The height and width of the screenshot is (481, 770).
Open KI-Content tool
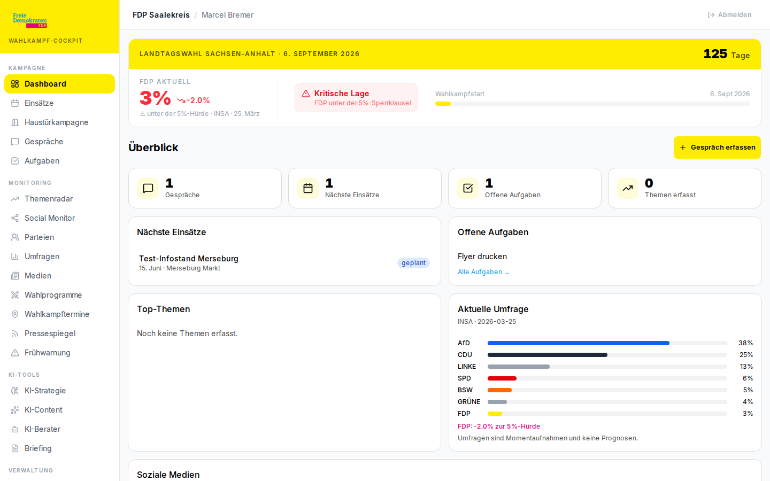pyautogui.click(x=59, y=410)
